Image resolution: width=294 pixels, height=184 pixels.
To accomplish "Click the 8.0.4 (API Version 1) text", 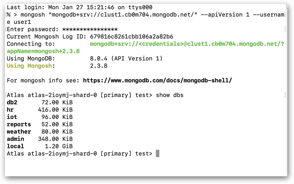I will click(x=126, y=59).
